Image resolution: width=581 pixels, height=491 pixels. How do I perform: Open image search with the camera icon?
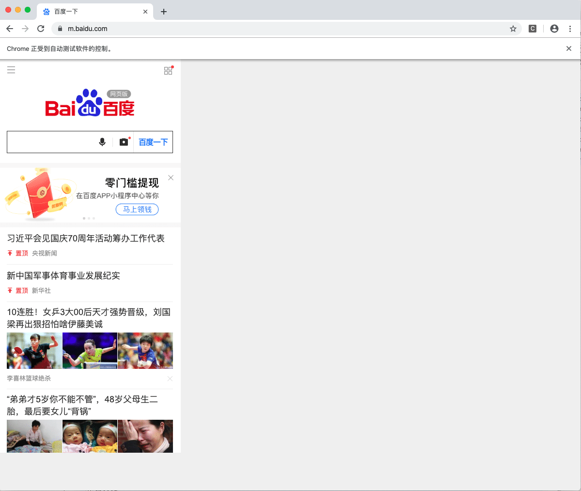(124, 142)
